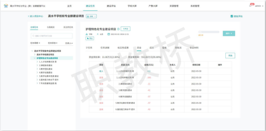Expand the 3.教学团队建设 tree node
This screenshot has width=266, height=131.
(37, 69)
